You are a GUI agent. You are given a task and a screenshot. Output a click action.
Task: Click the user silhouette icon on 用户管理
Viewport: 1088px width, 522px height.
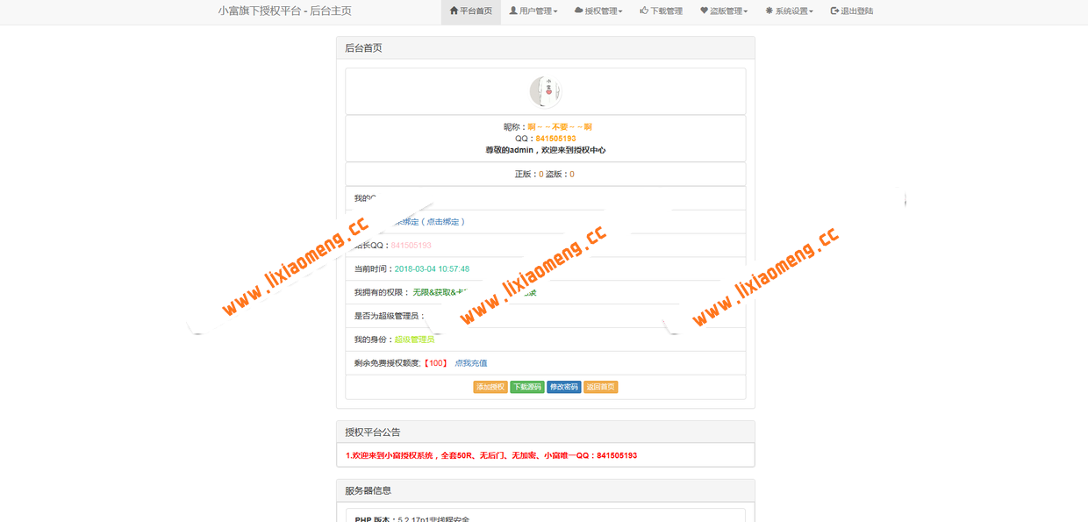pos(512,11)
